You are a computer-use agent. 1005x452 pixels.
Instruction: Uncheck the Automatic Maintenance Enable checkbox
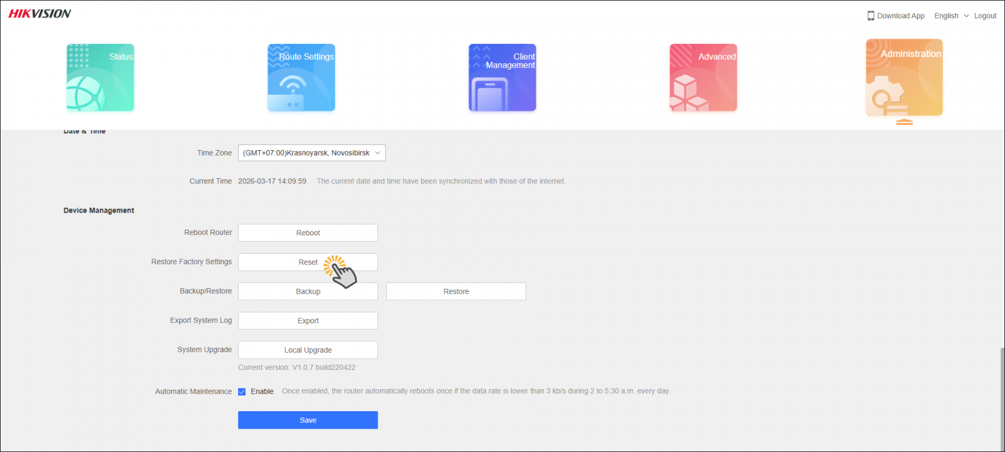[x=242, y=392]
